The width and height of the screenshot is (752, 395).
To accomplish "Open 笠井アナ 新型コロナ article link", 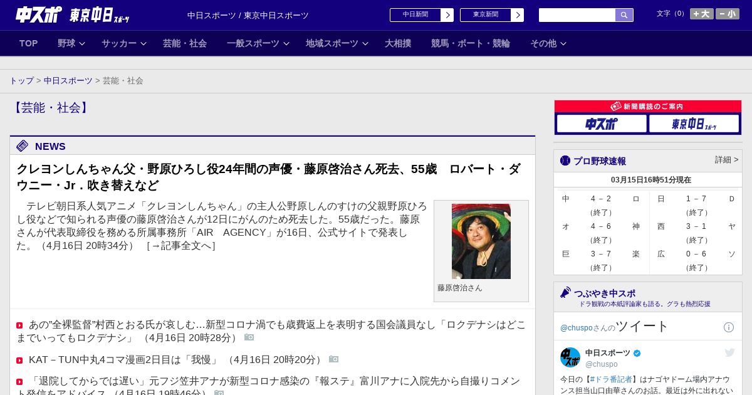I will tap(268, 386).
